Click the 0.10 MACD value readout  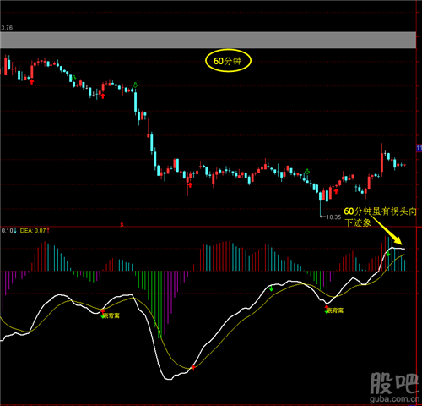7,231
